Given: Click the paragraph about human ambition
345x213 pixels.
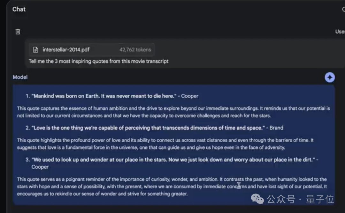Looking at the screenshot, I should point(173,112).
